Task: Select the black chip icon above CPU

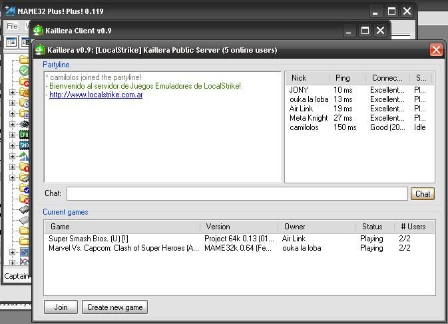Action: 24,124
